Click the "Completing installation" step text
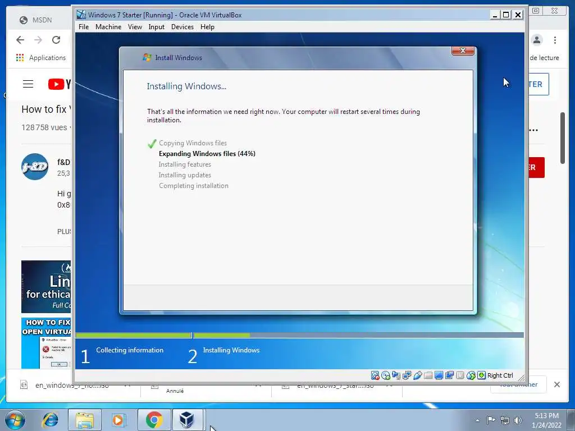 click(x=194, y=185)
